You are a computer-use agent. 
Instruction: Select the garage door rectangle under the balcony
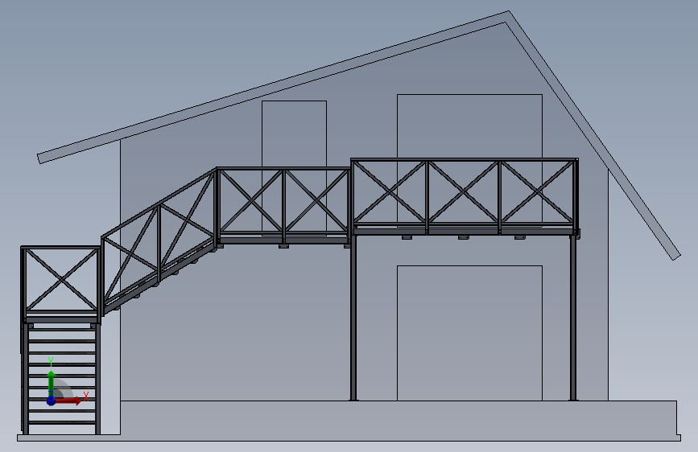coord(469,333)
